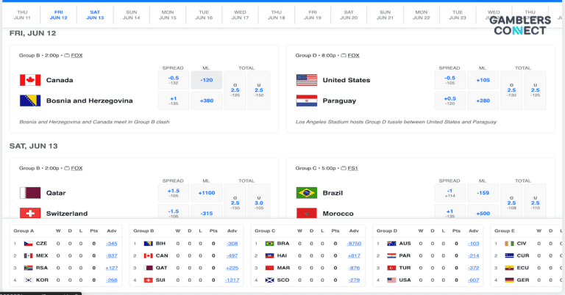This screenshot has width=565, height=295.
Task: Click CIV flag in Group E table
Action: [509, 243]
